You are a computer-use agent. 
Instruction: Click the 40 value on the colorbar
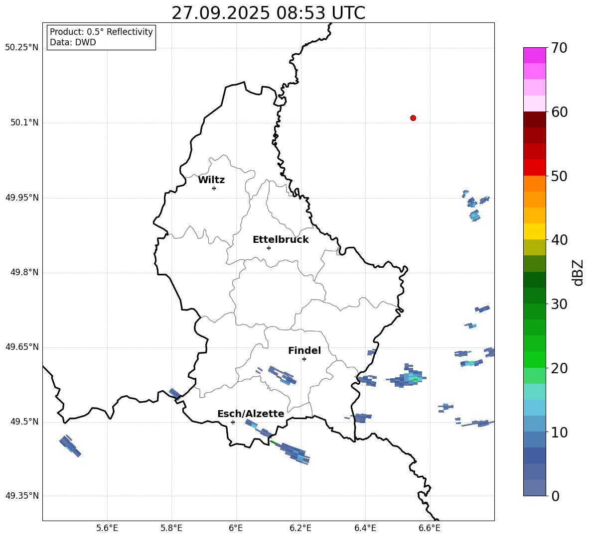tap(559, 240)
